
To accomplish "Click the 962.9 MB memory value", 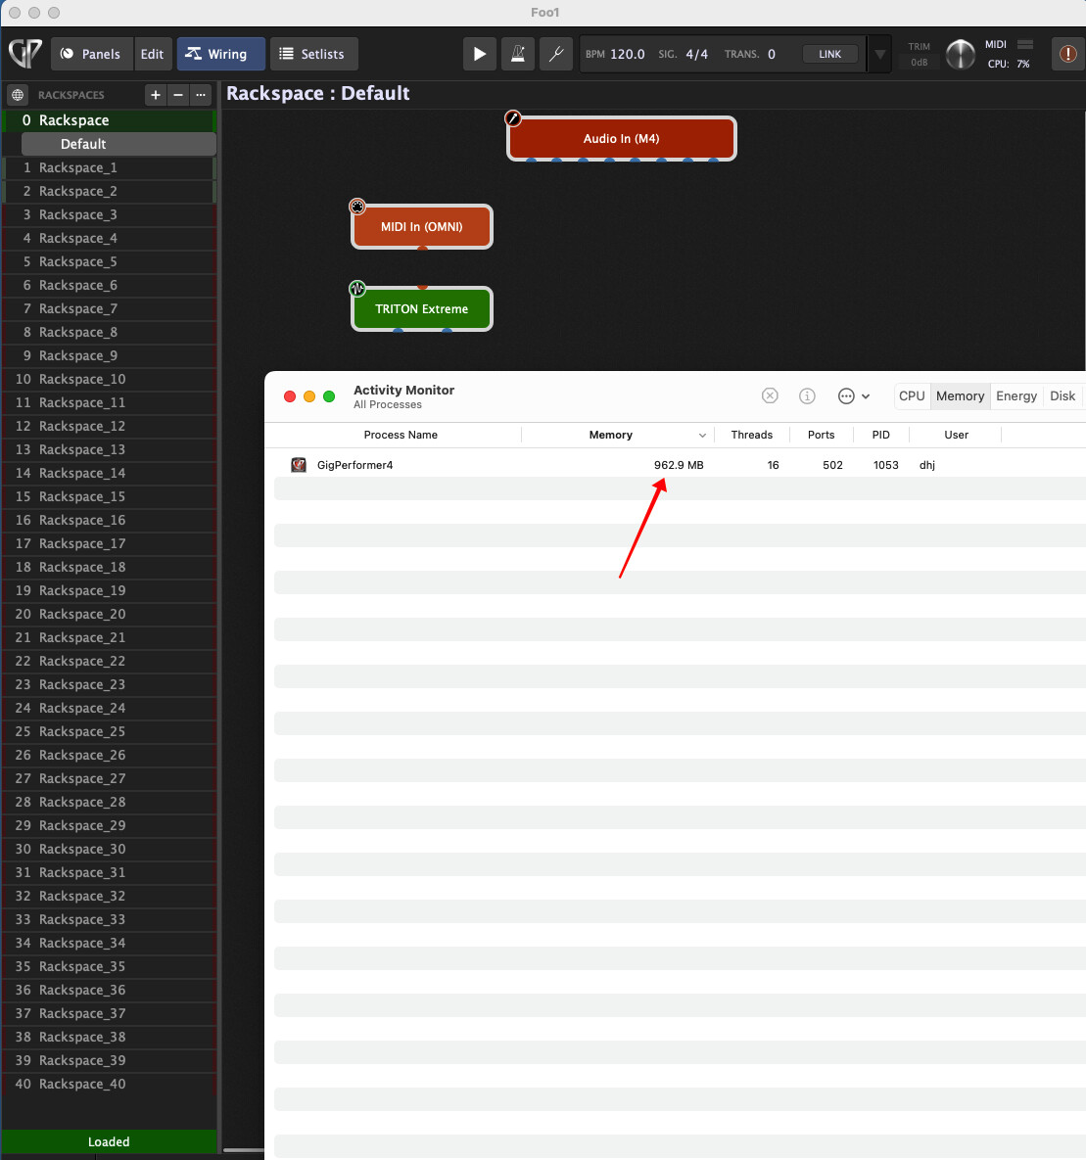I will pyautogui.click(x=678, y=465).
